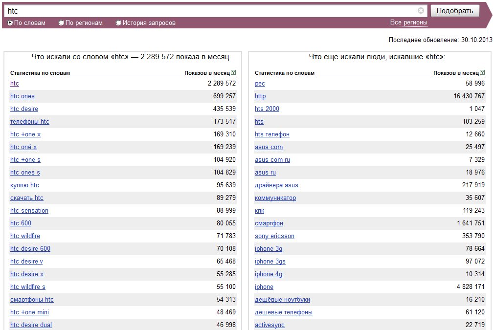Open the 'sony ericsson' related query link

(274, 236)
